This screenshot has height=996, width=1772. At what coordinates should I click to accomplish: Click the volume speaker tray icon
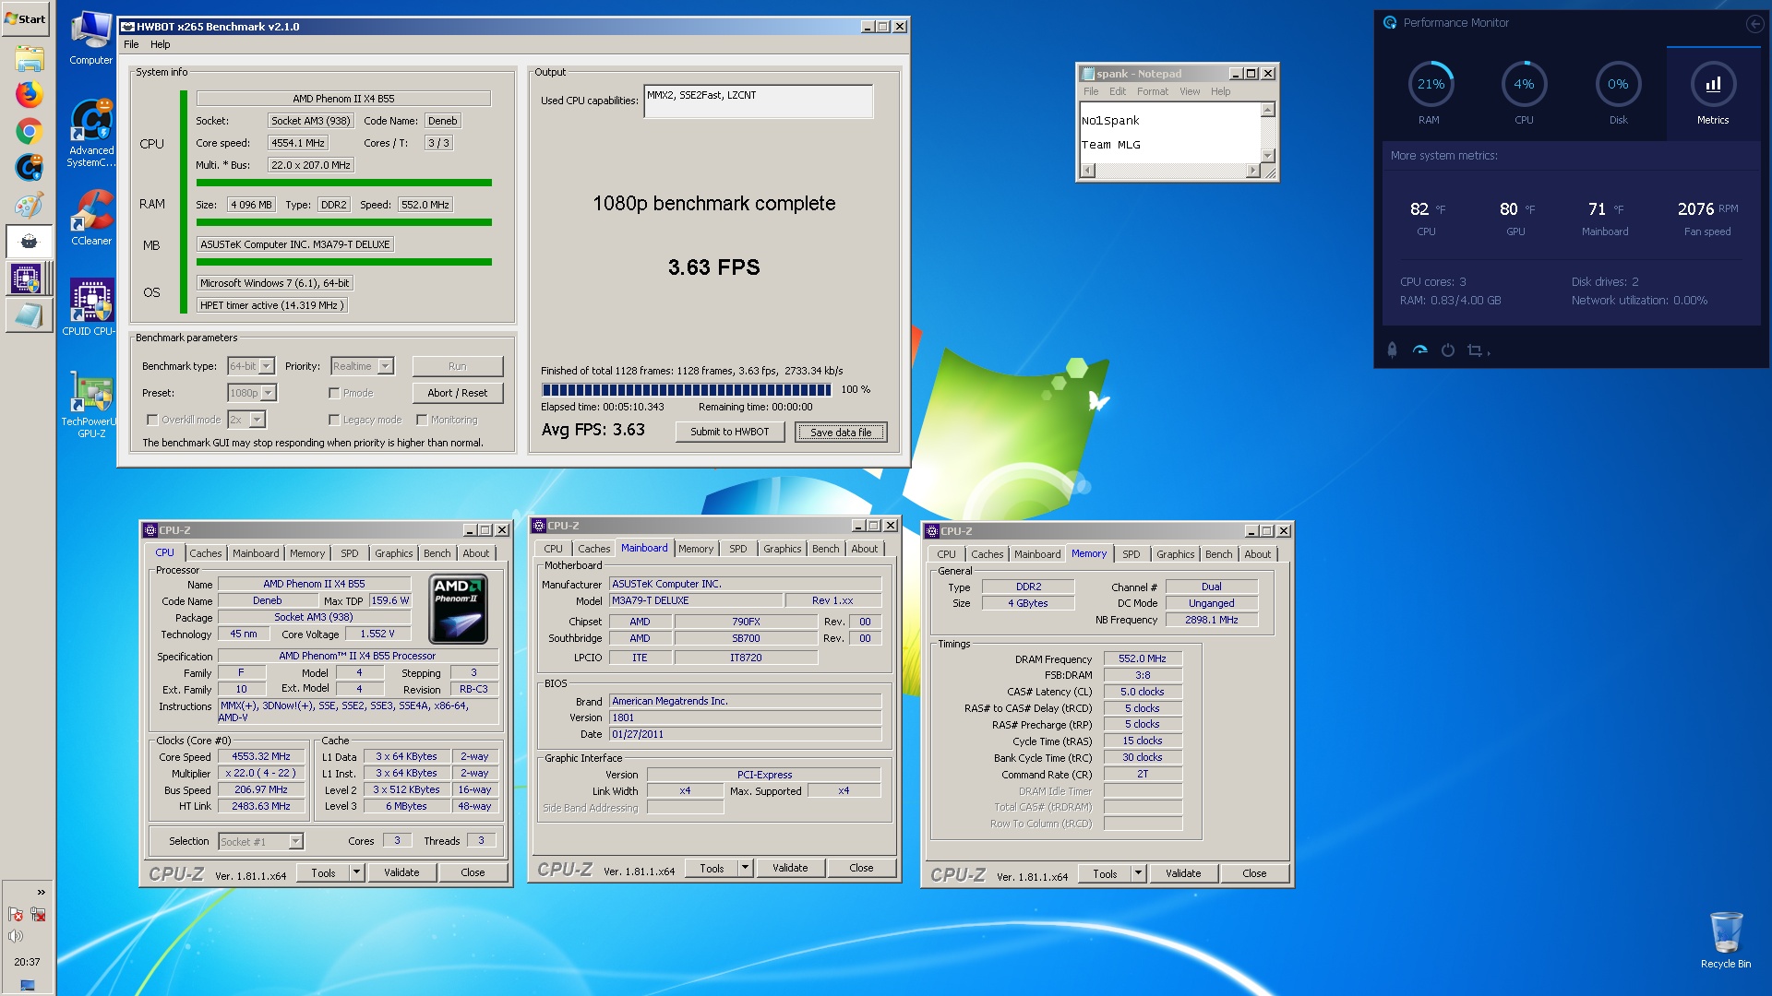pyautogui.click(x=16, y=936)
